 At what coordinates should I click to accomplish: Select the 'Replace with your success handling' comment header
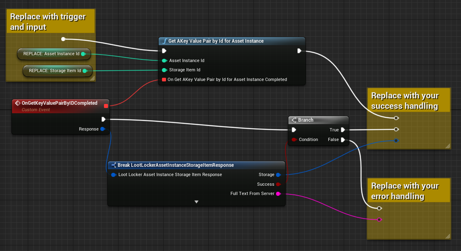404,101
